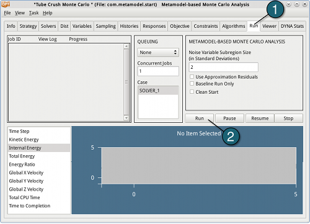This screenshot has height=224, width=310.
Task: Click the Progress column header
Action: pyautogui.click(x=78, y=39)
